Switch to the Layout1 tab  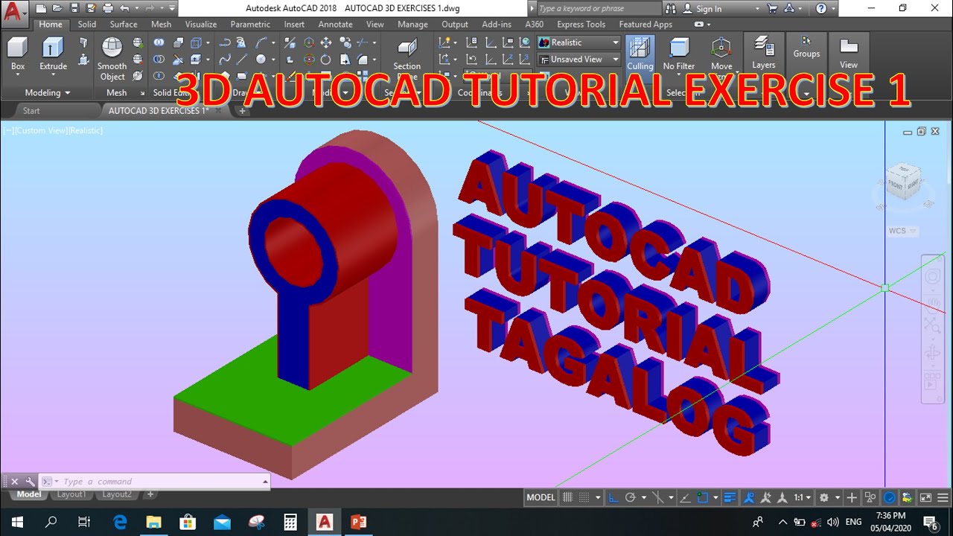[71, 494]
